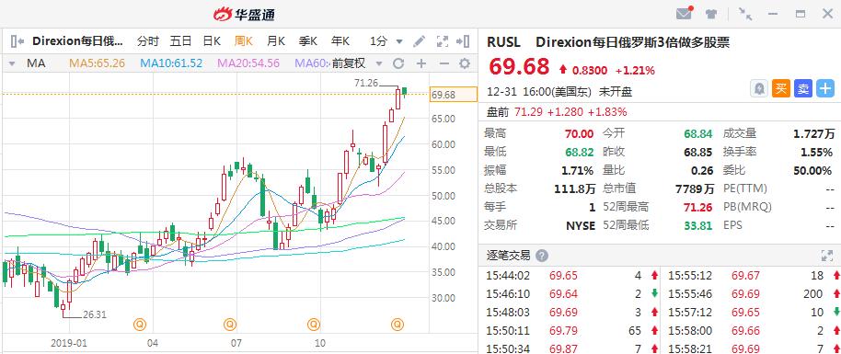Screen dimensions: 841x354
Task: Click the 总市值 value 7789万
Action: [x=694, y=188]
